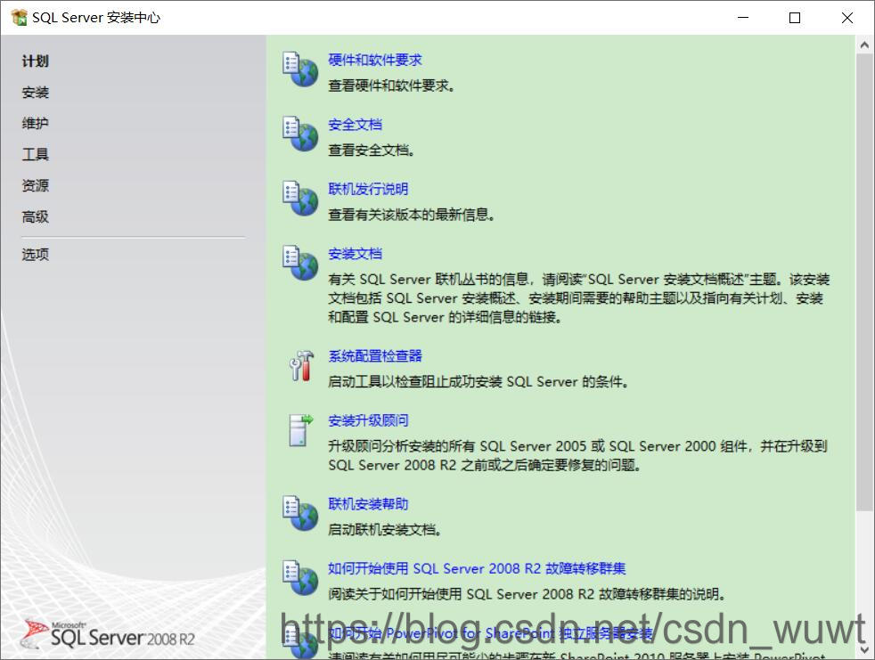Switch to the 工具 category
Viewport: 875px width, 660px height.
(x=35, y=154)
